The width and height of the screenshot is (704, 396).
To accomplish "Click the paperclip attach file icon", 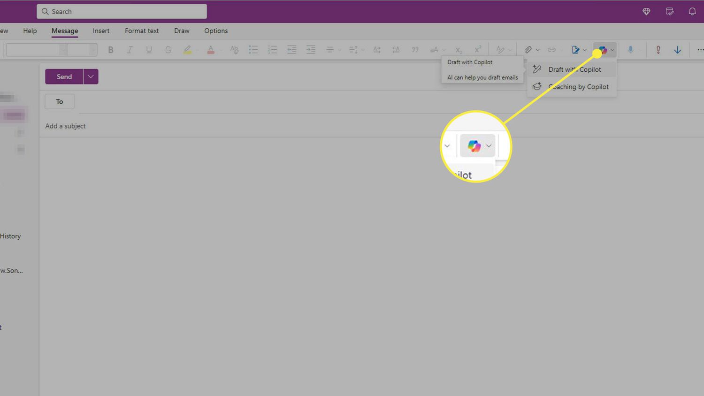I will click(528, 50).
